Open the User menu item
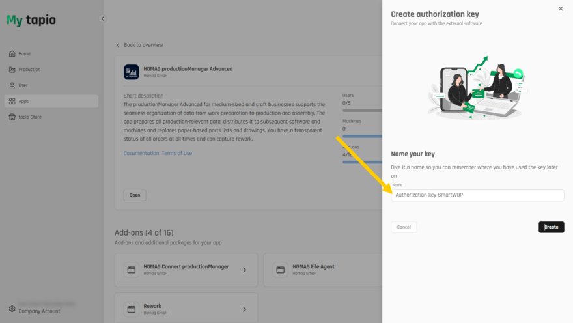 [x=51, y=85]
